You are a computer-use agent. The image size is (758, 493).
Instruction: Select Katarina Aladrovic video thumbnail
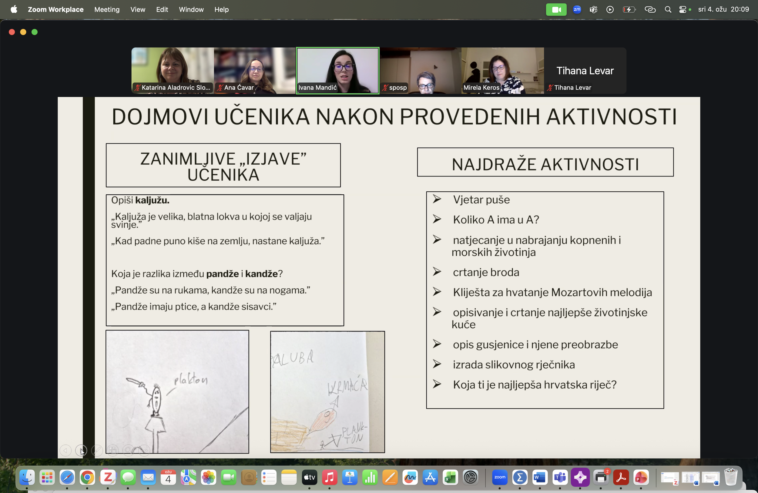click(x=173, y=70)
